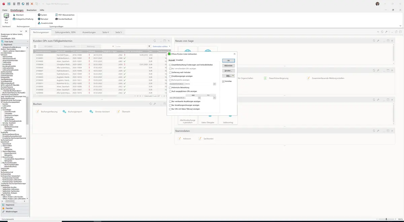
Task: Enable Nur Anzahlungsrechnungen anzeigen
Action: point(170,105)
